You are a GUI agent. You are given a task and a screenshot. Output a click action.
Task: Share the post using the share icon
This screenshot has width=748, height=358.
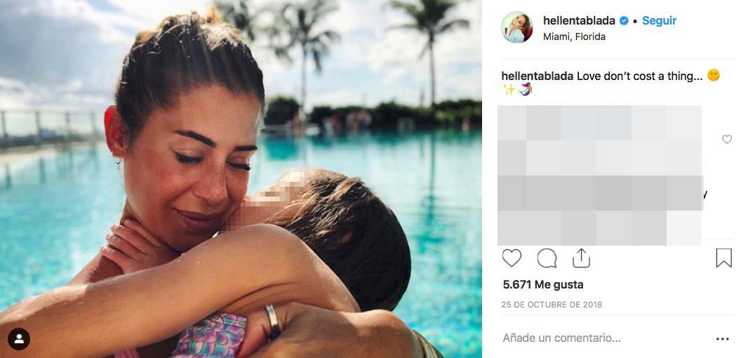click(x=581, y=258)
